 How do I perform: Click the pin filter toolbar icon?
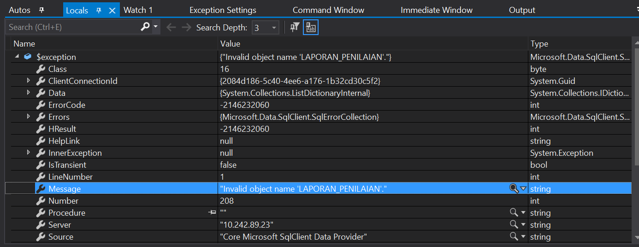pos(295,27)
